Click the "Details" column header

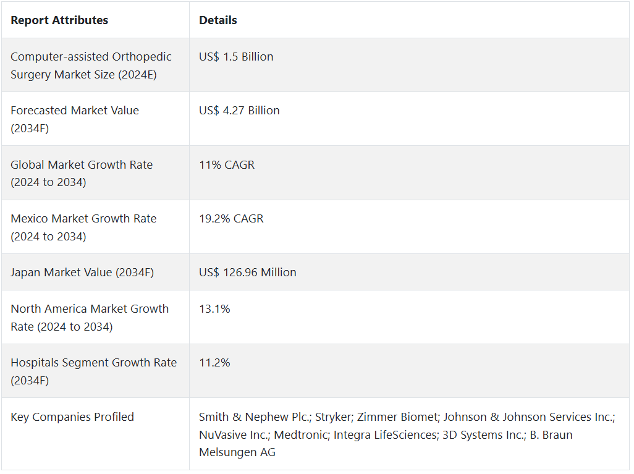point(218,20)
